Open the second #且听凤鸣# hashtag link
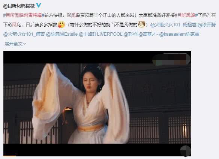 click(186, 15)
